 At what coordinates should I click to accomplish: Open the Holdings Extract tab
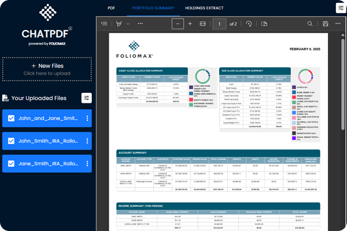[x=204, y=8]
